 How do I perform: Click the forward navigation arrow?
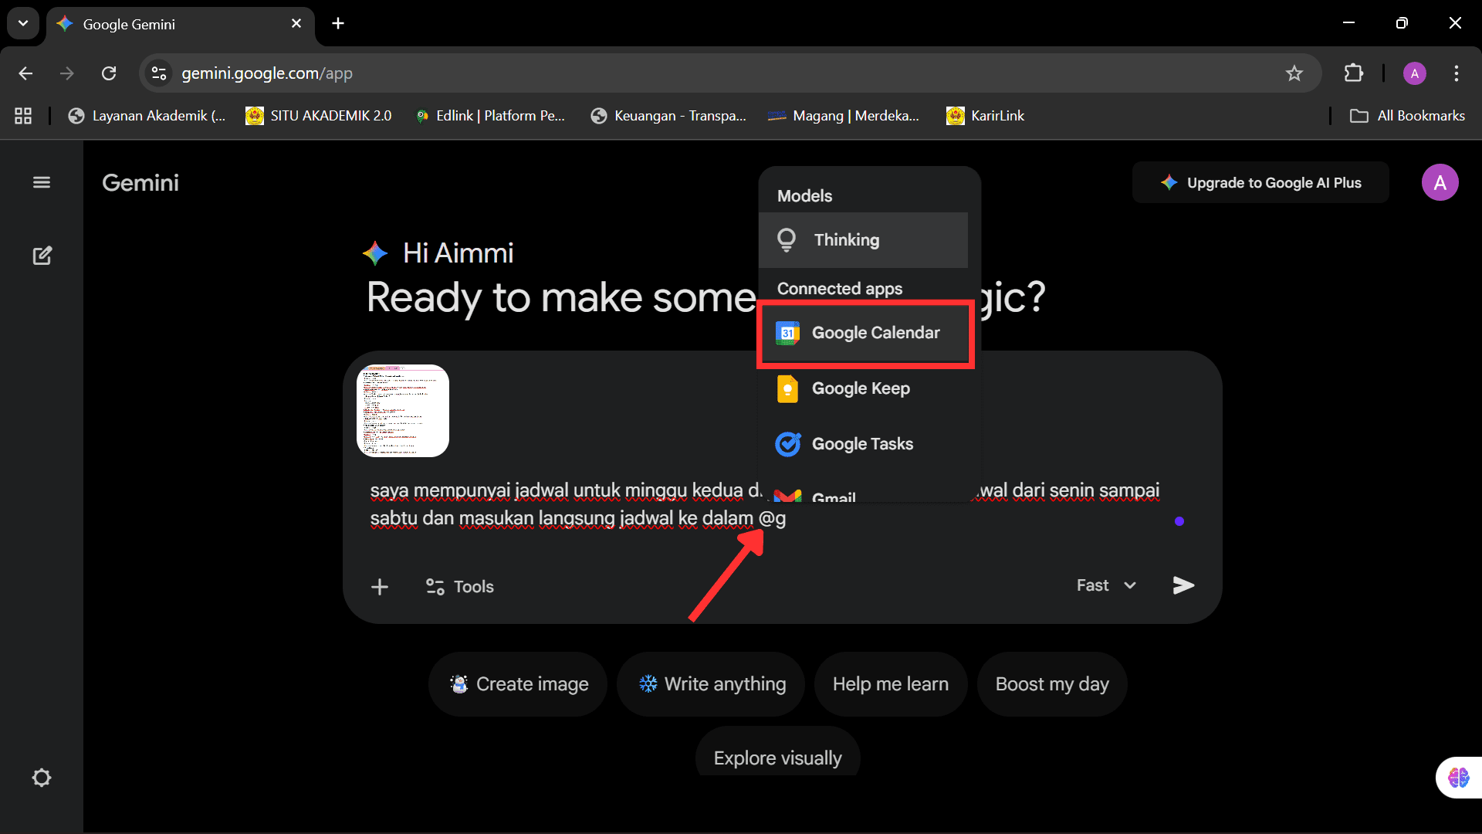click(x=67, y=73)
